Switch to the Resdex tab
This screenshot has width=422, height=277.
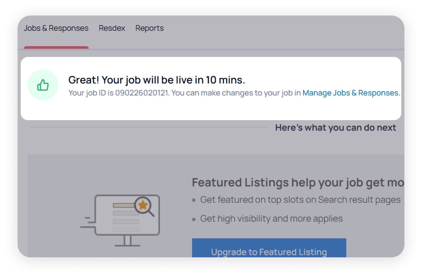[112, 28]
